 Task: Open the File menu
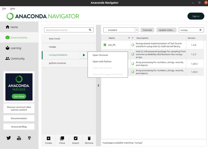tap(4, 9)
